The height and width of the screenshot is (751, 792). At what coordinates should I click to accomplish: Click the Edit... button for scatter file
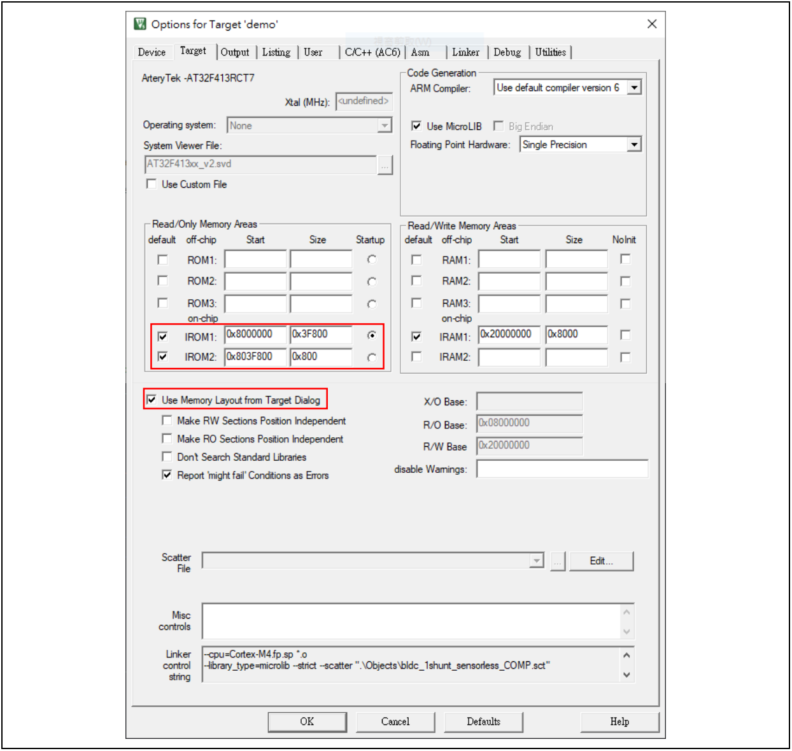602,561
